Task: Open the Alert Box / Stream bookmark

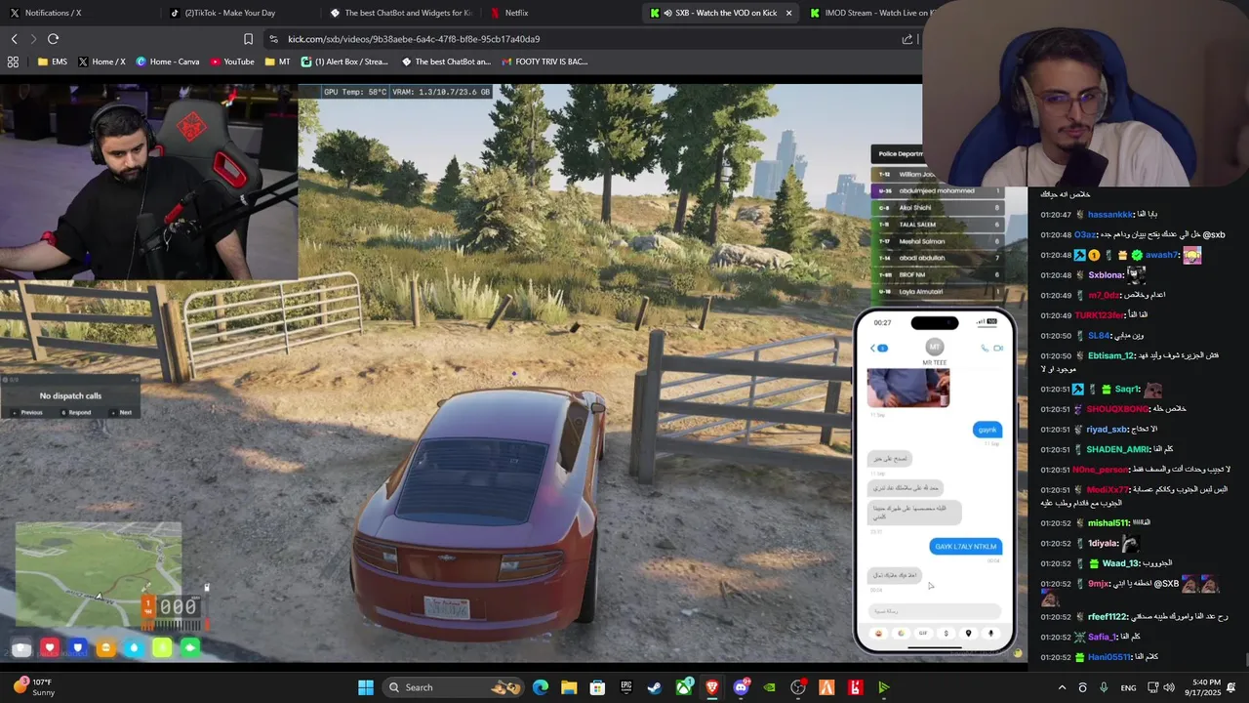Action: point(345,62)
